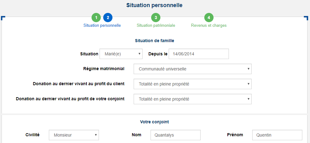Click the Nom field containing Quantalys
Viewport: 310px width, 143px height.
click(x=175, y=135)
